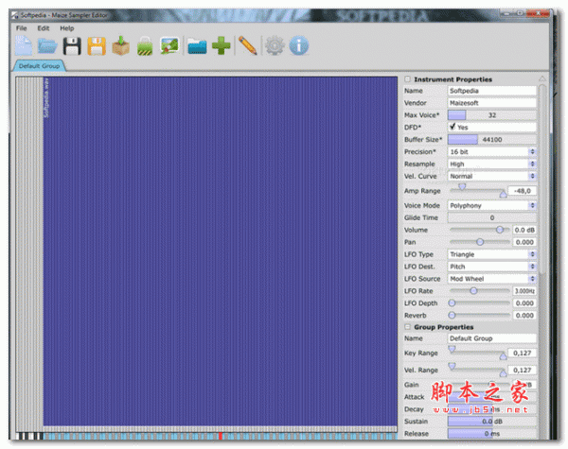The width and height of the screenshot is (568, 449).
Task: Click the LFO Depth slider handle
Action: [452, 303]
